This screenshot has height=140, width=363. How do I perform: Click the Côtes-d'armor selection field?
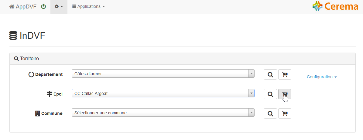click(x=163, y=74)
